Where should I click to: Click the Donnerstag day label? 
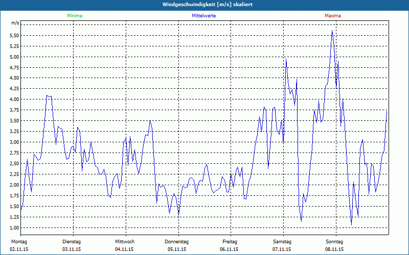point(176,242)
